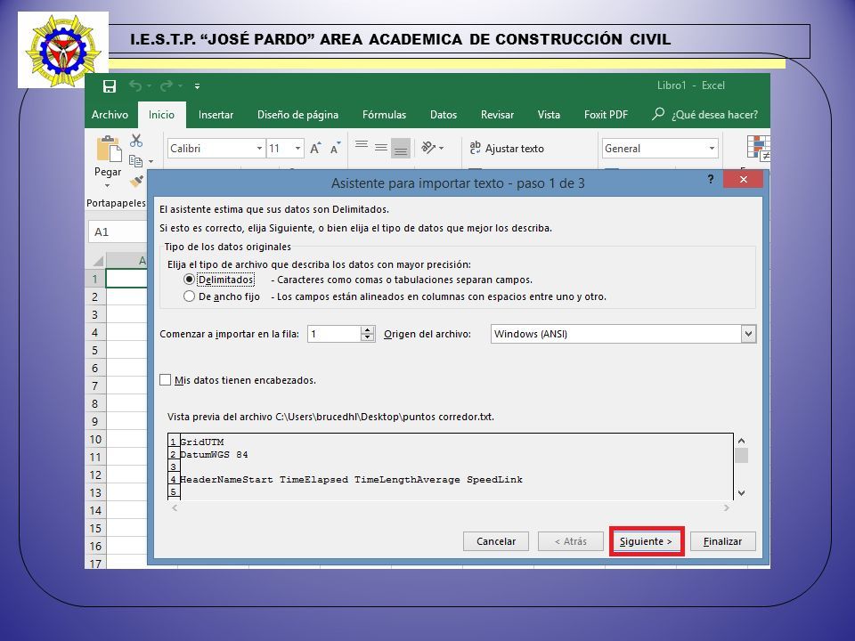Switch to the Datos tab
This screenshot has height=641, width=855.
pyautogui.click(x=444, y=115)
